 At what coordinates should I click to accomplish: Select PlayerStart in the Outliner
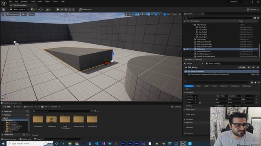(201, 39)
